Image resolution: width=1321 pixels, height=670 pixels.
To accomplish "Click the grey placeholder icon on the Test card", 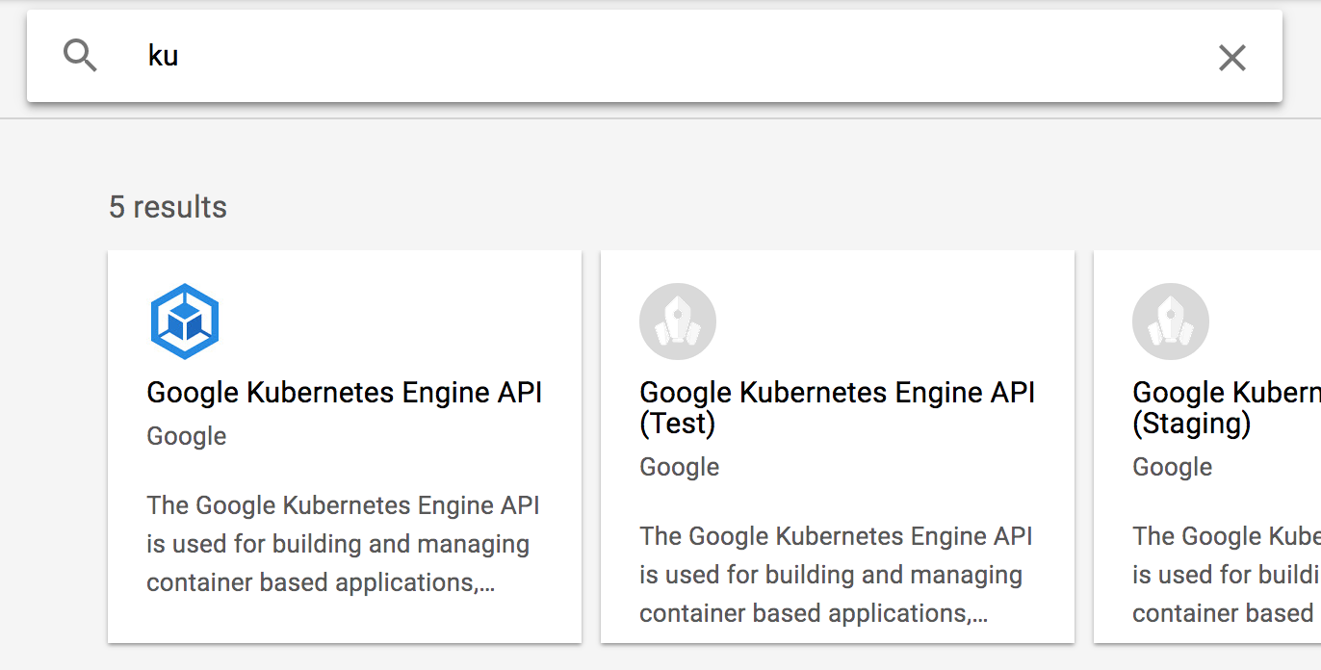I will pos(678,322).
